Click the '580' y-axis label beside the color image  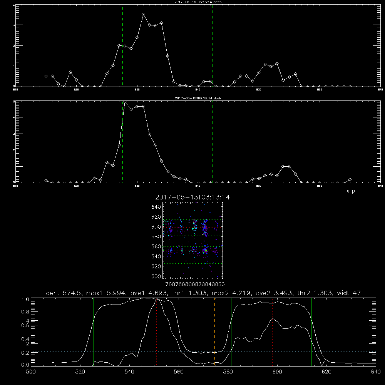[x=156, y=236]
